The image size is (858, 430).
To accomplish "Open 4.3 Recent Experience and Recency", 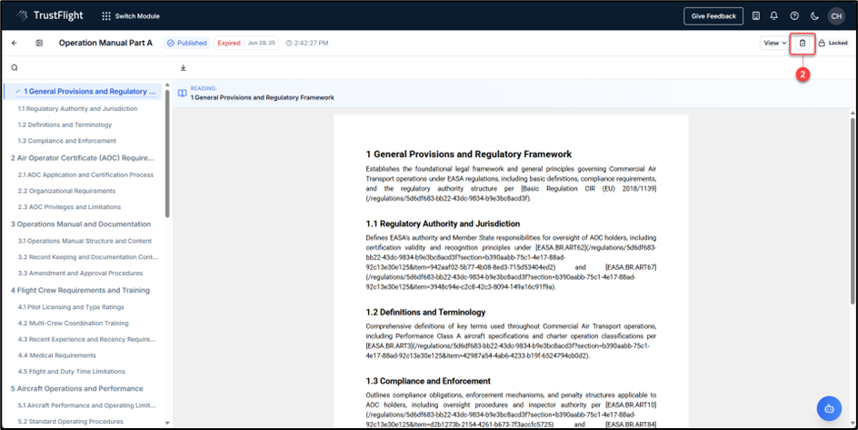I will [x=86, y=339].
